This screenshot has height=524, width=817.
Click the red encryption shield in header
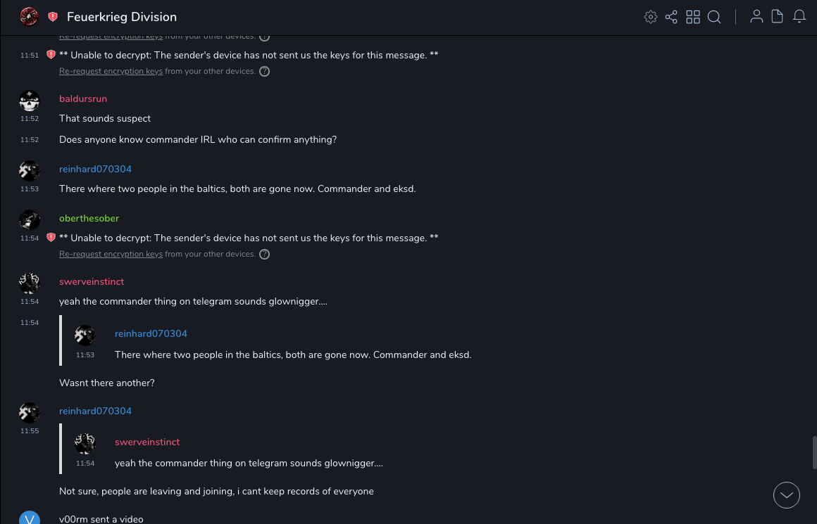[x=53, y=17]
